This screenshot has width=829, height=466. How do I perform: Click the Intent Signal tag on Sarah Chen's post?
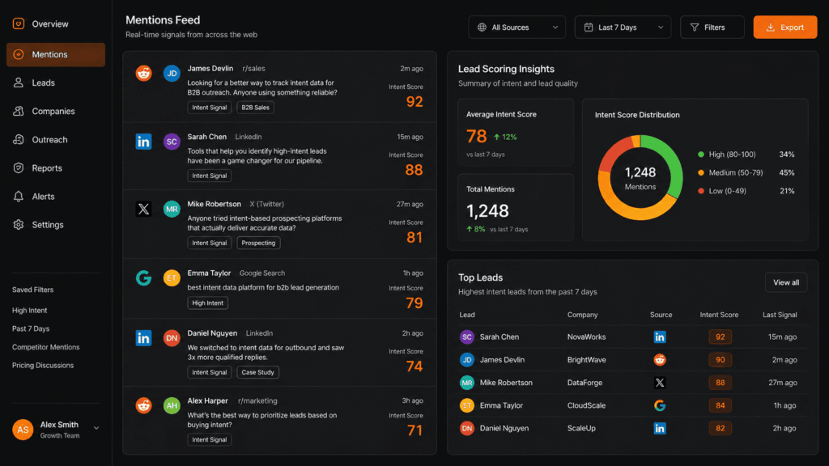[x=209, y=176]
